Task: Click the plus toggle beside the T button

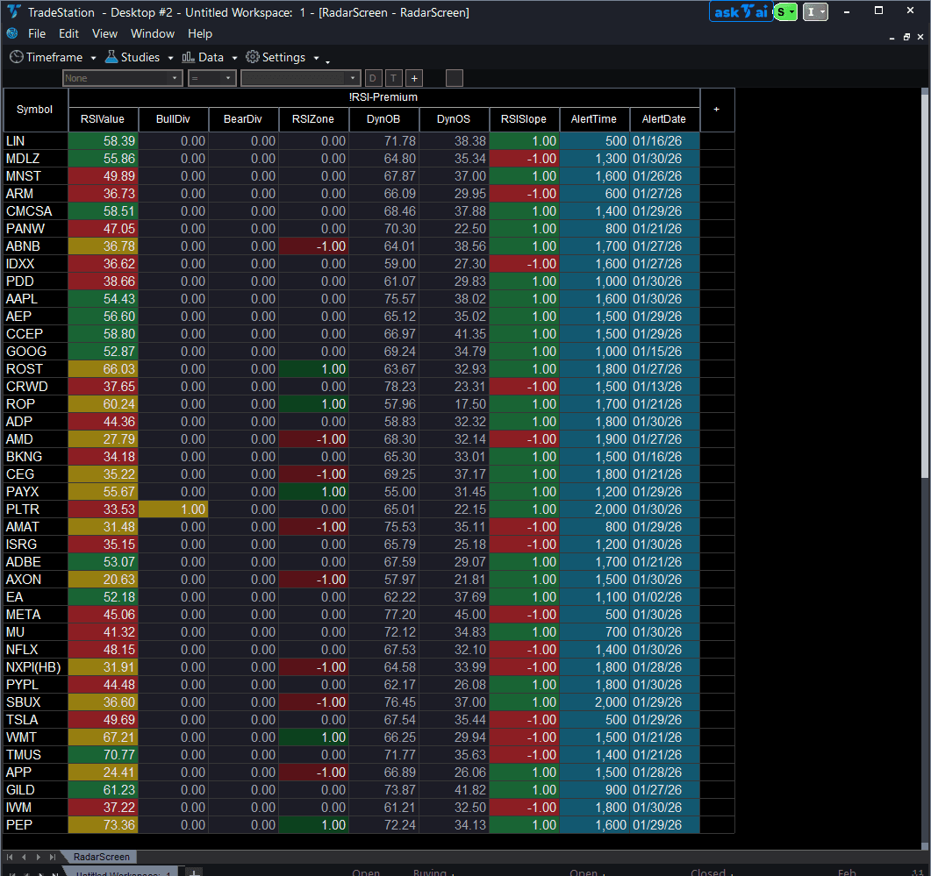Action: [413, 78]
